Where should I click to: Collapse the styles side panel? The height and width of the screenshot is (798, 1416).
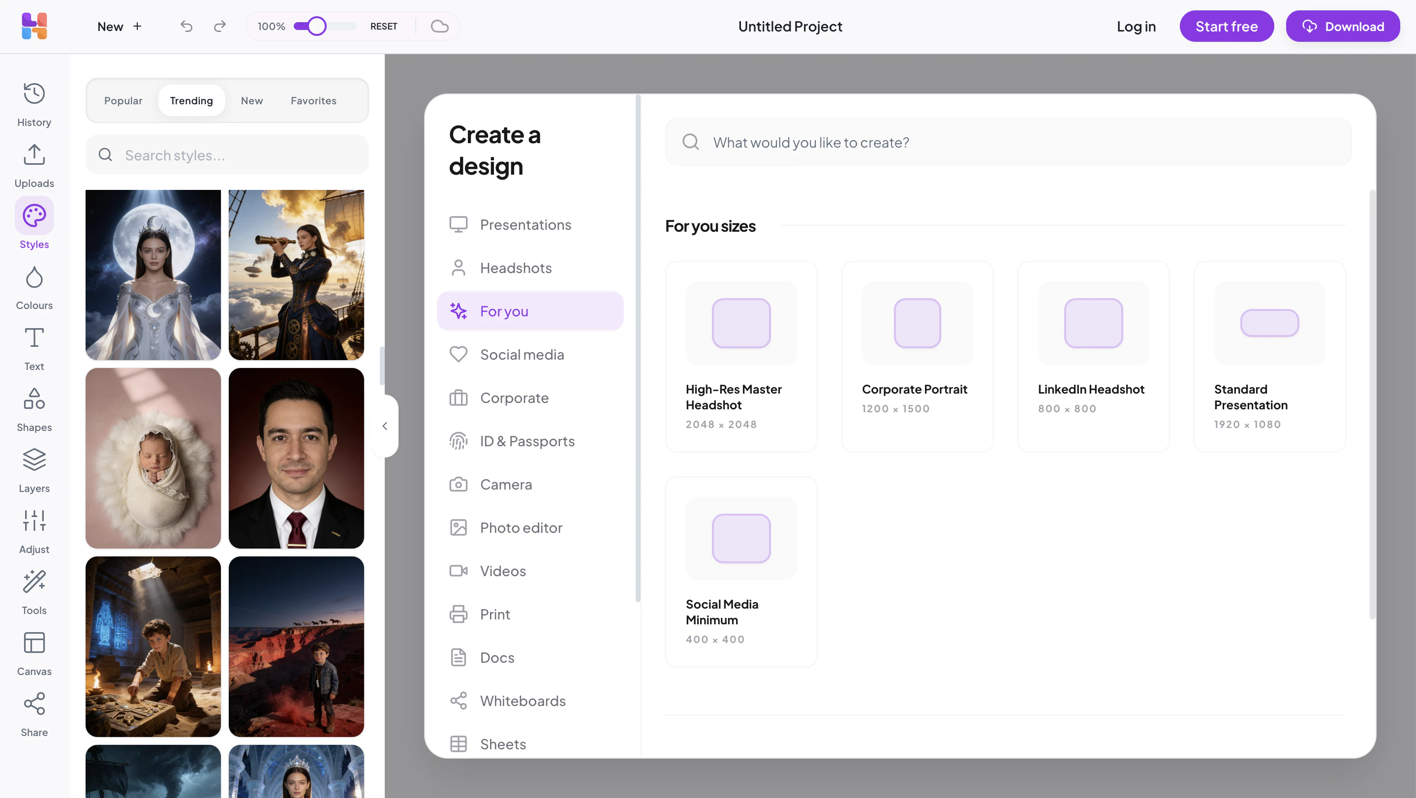click(385, 426)
